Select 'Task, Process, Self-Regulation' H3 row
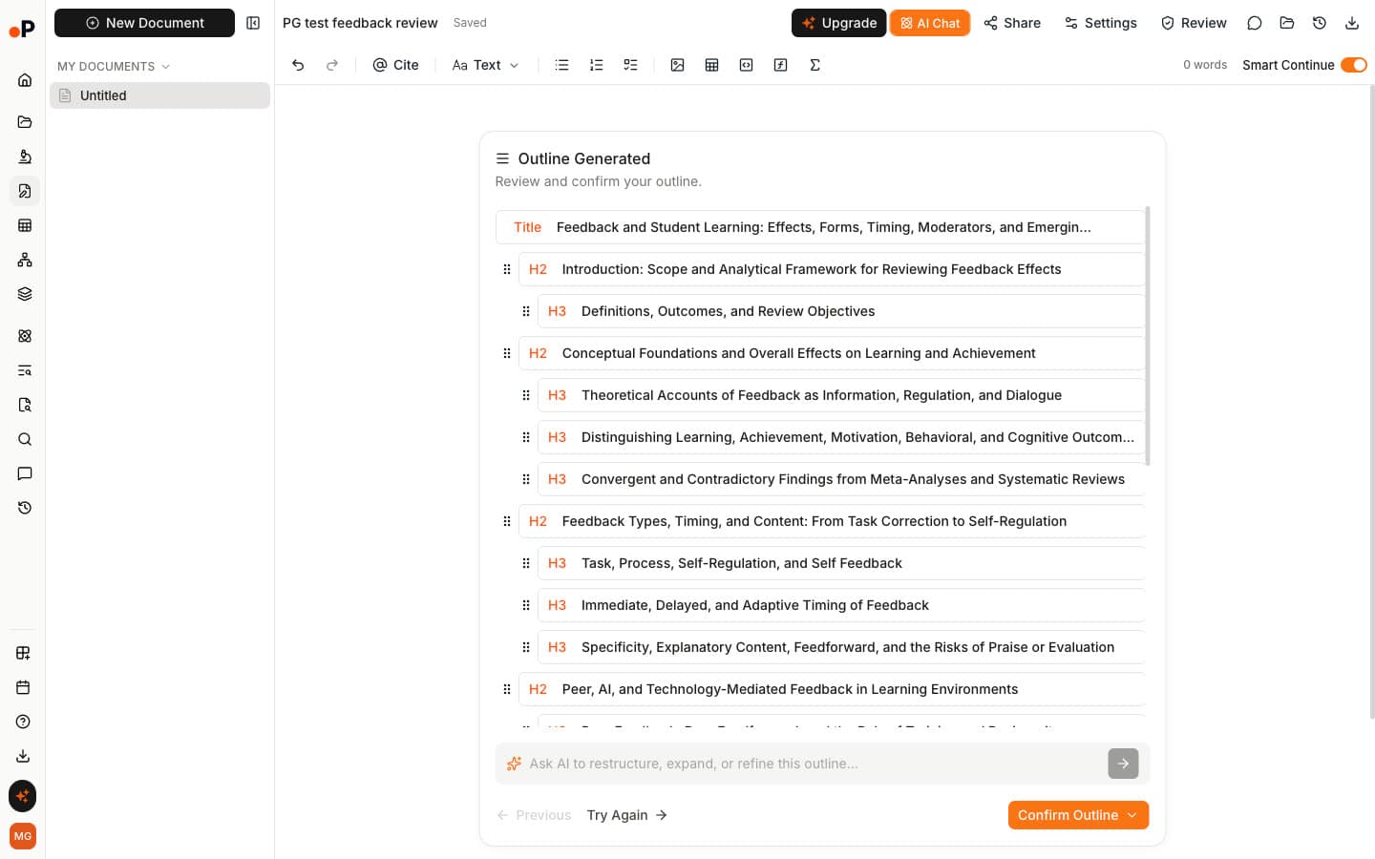 (841, 563)
